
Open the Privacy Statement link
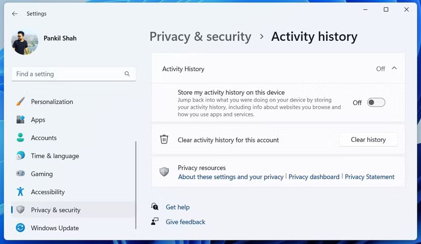click(x=369, y=177)
